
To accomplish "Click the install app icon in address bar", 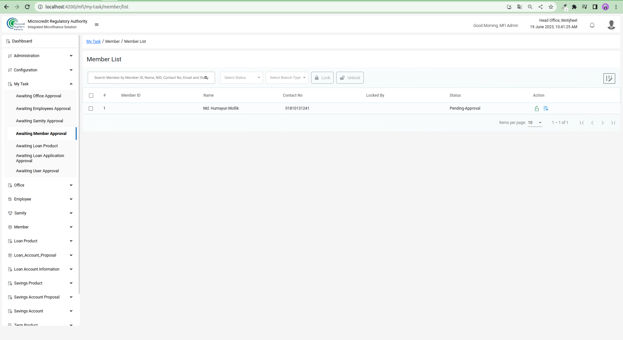I will 509,7.
